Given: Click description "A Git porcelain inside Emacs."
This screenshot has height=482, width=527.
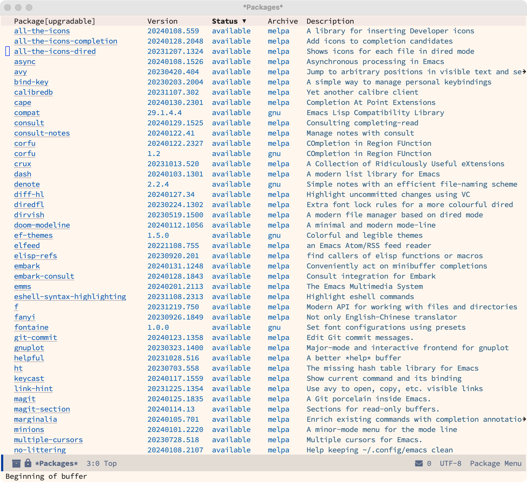Looking at the screenshot, I should coord(369,399).
